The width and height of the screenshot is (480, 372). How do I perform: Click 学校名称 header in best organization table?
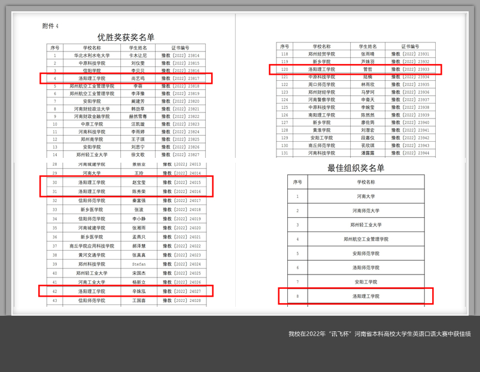pos(365,182)
